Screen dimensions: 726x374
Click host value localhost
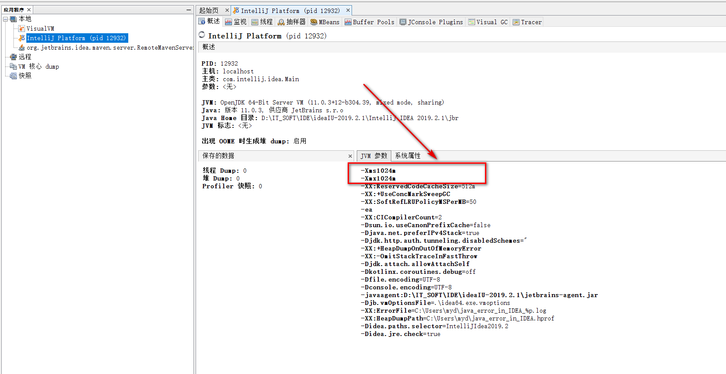tap(238, 71)
